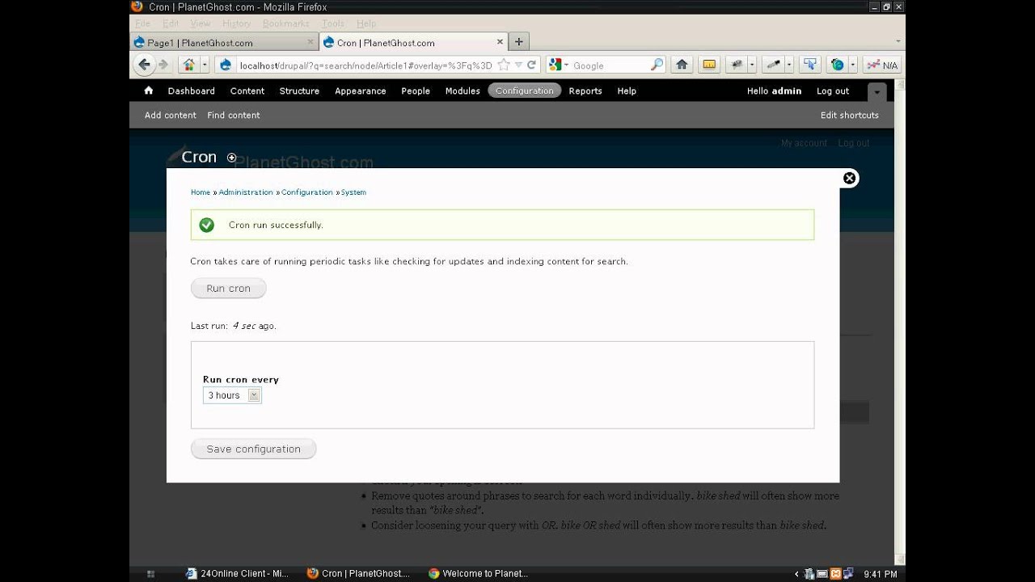Viewport: 1035px width, 582px height.
Task: Toggle the admin toolbar drawer arrow
Action: [x=877, y=91]
